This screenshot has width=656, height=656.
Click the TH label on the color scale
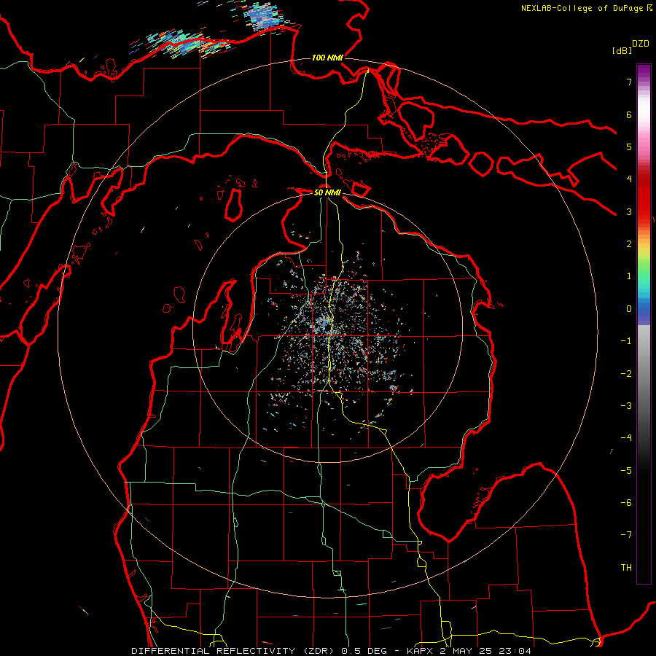coord(626,568)
